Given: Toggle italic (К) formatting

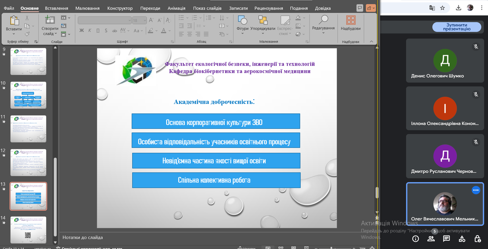Looking at the screenshot, I should [x=90, y=31].
